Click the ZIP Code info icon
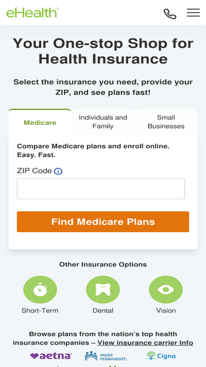Screen dimensions: 206x367 pyautogui.click(x=58, y=171)
